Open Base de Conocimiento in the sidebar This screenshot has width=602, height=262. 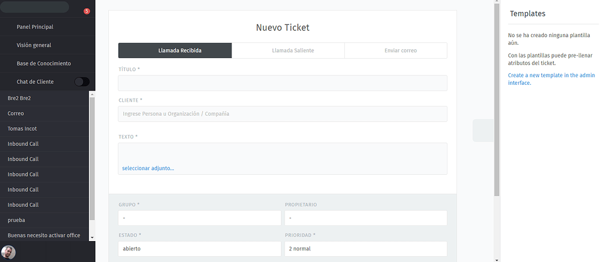point(44,63)
